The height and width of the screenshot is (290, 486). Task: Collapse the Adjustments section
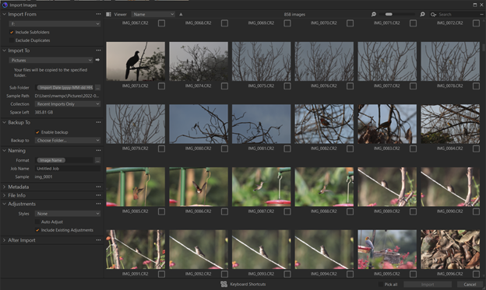click(x=4, y=204)
